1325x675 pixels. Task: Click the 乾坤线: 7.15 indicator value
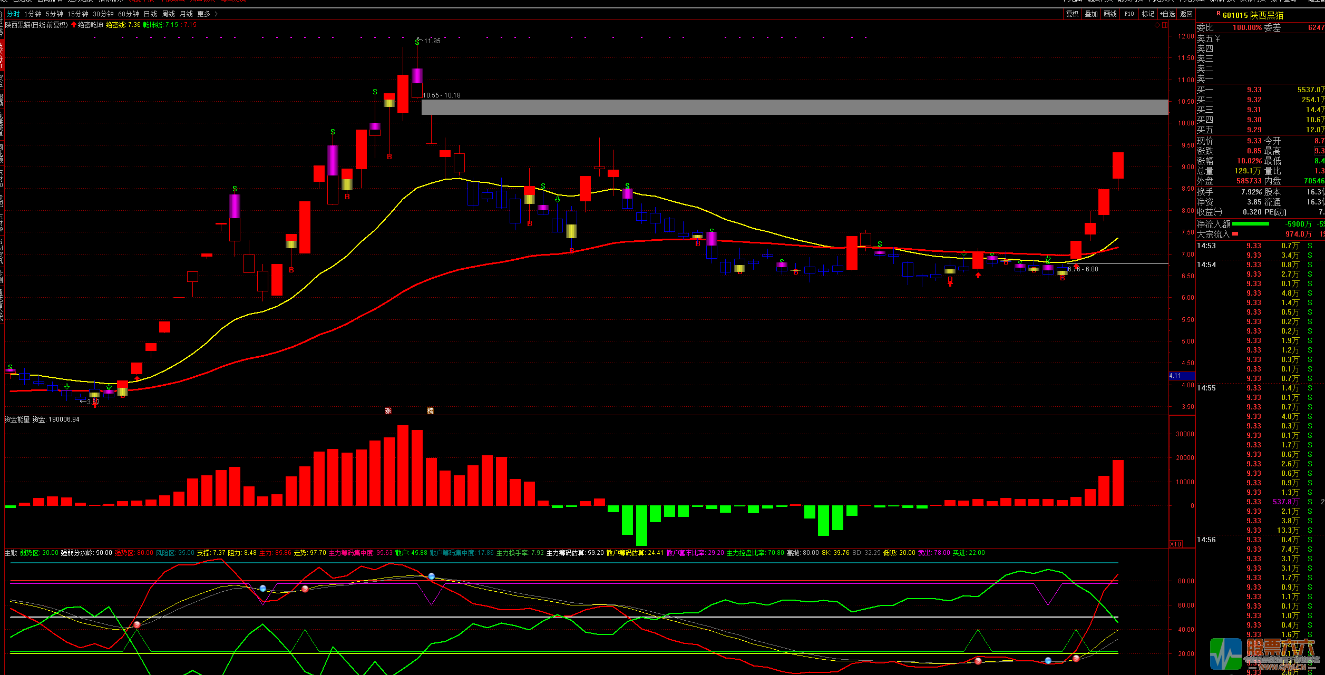point(160,25)
